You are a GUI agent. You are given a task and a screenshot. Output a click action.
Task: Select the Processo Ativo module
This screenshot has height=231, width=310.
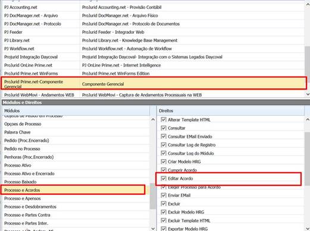coord(76,166)
